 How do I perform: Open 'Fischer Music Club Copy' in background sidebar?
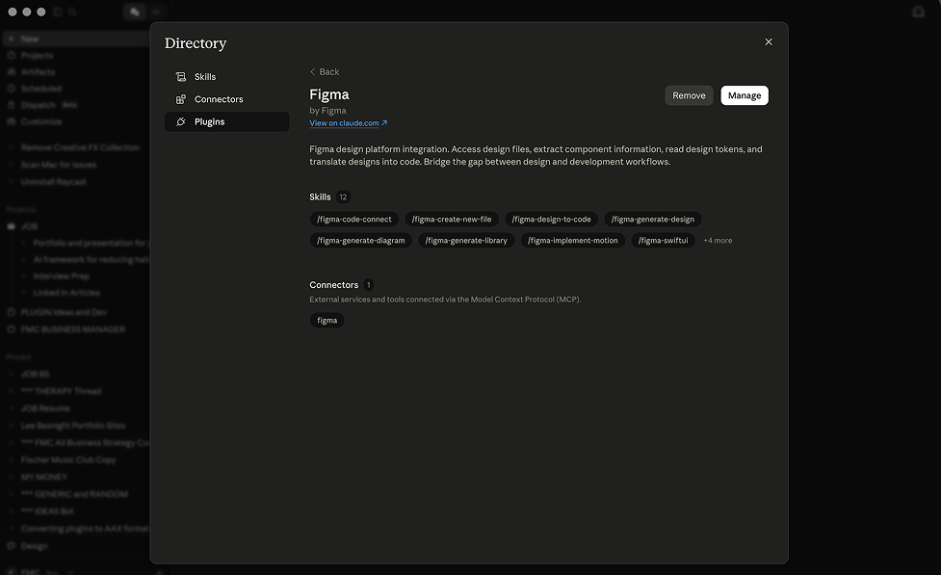click(x=68, y=459)
